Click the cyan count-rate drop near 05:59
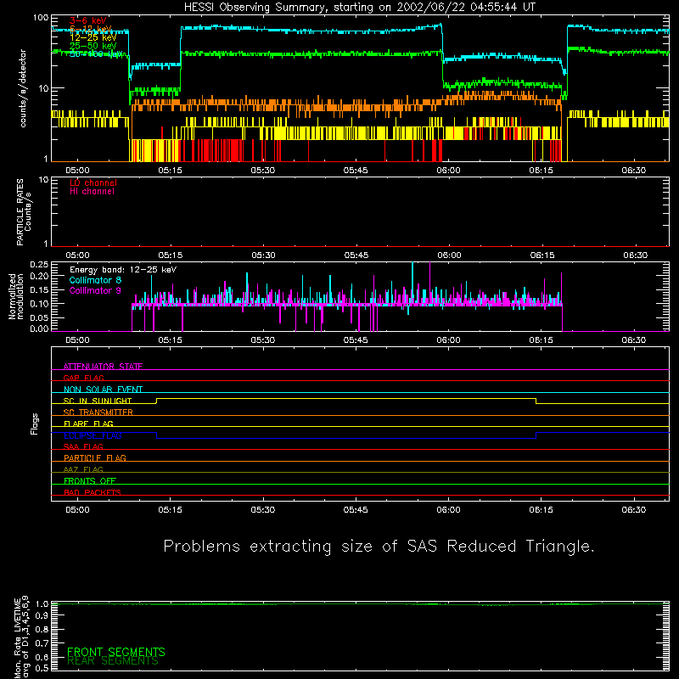Viewport: 679px width, 679px height. pos(442,42)
